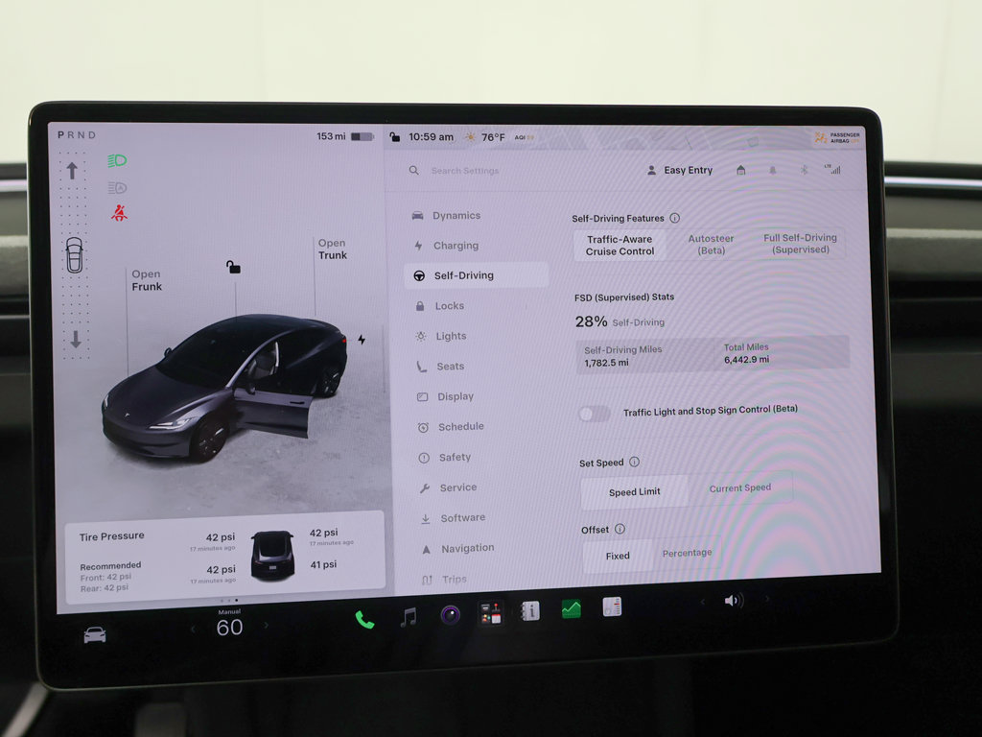Open the all apps launcher icon
The image size is (982, 737).
coord(490,613)
